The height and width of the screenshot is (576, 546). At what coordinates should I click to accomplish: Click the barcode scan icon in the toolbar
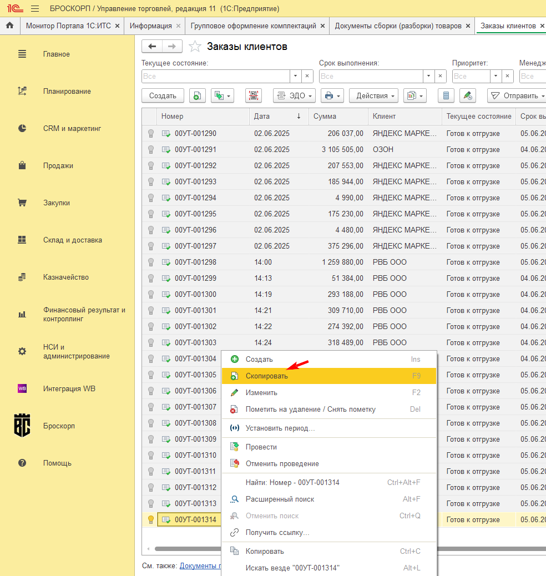(x=254, y=95)
